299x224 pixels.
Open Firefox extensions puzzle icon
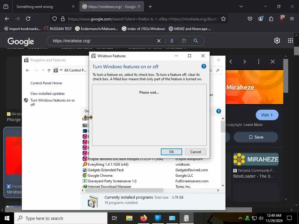click(271, 19)
